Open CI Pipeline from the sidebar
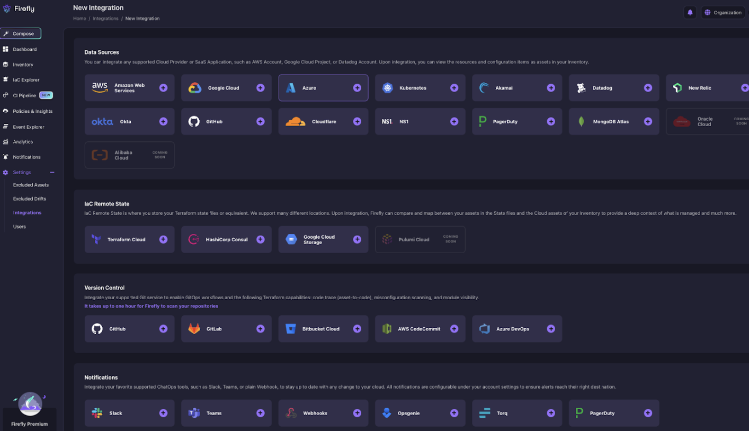749x431 pixels. (26, 95)
